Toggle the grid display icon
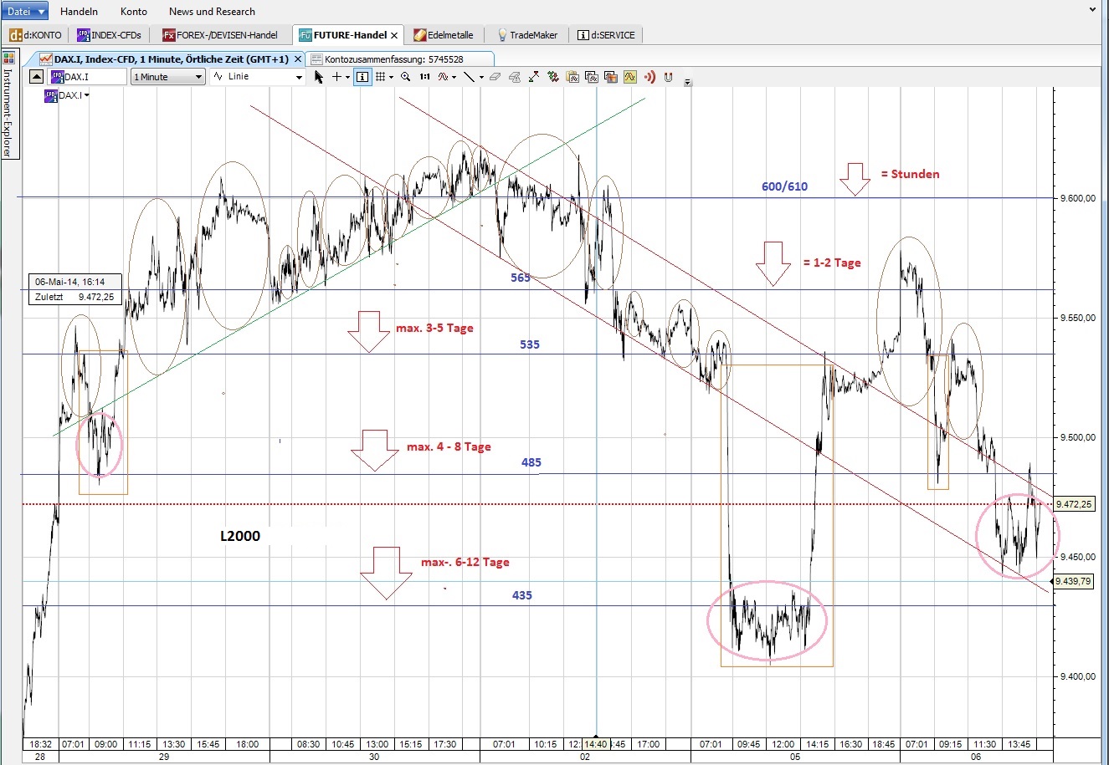1109x765 pixels. pos(381,77)
